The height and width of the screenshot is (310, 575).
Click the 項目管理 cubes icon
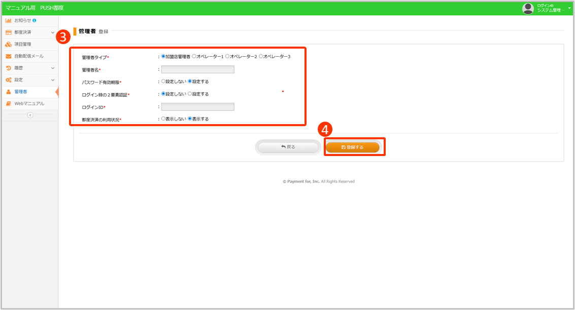coord(9,44)
